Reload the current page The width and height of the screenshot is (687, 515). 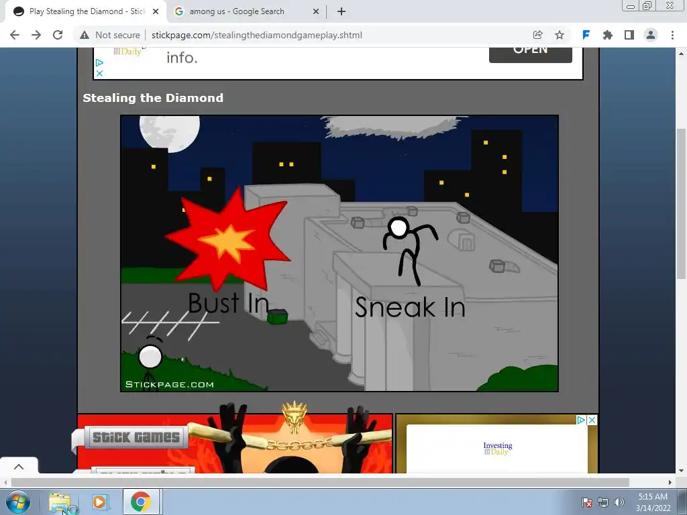click(x=58, y=35)
